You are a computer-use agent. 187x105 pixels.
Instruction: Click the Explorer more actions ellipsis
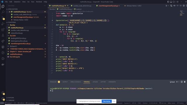coord(45,6)
